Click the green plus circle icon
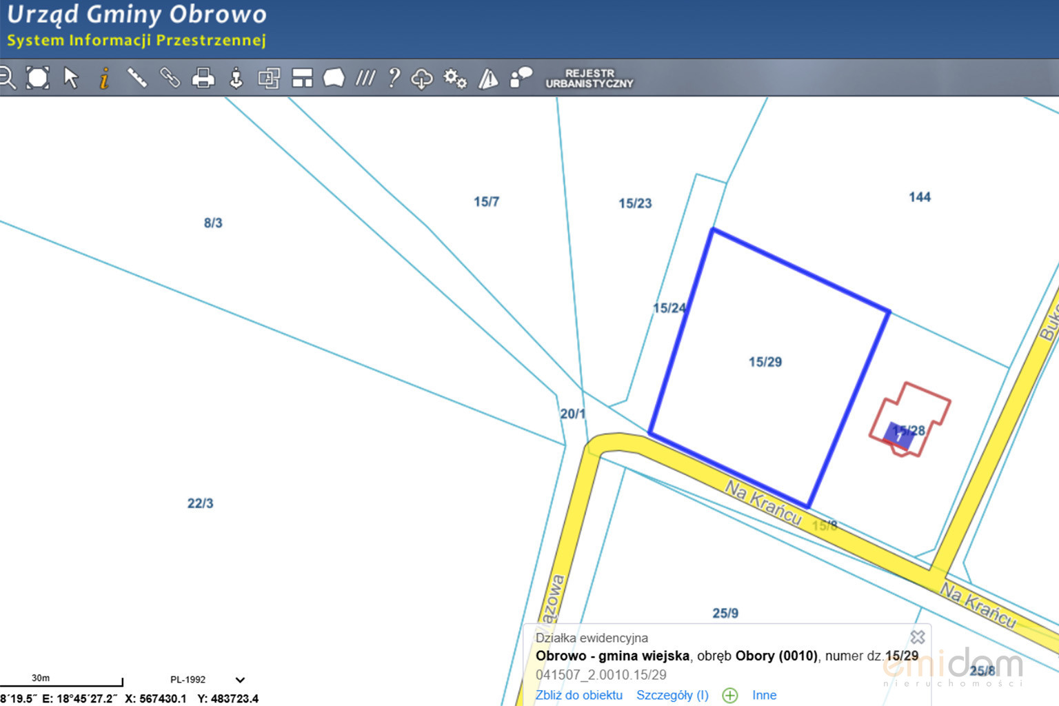The image size is (1059, 706). click(x=730, y=695)
